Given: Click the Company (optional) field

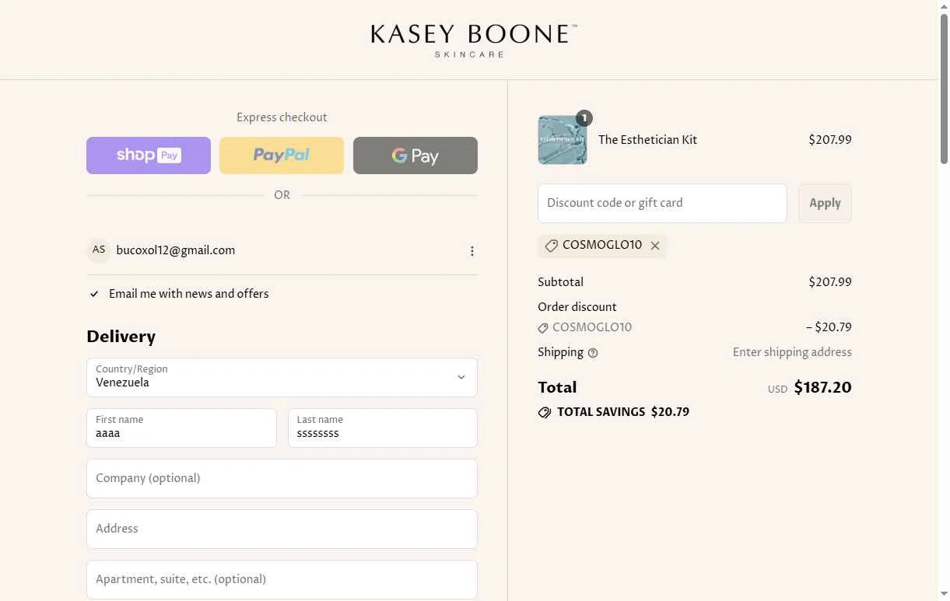Looking at the screenshot, I should 282,478.
